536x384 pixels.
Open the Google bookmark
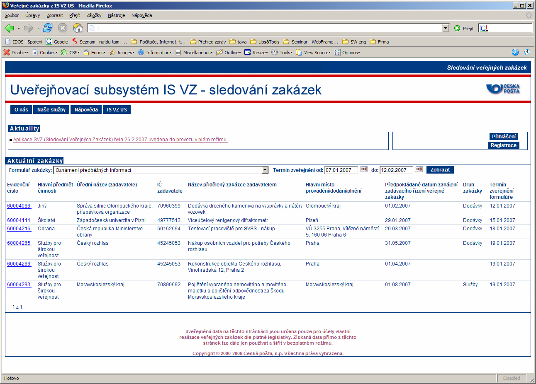57,42
